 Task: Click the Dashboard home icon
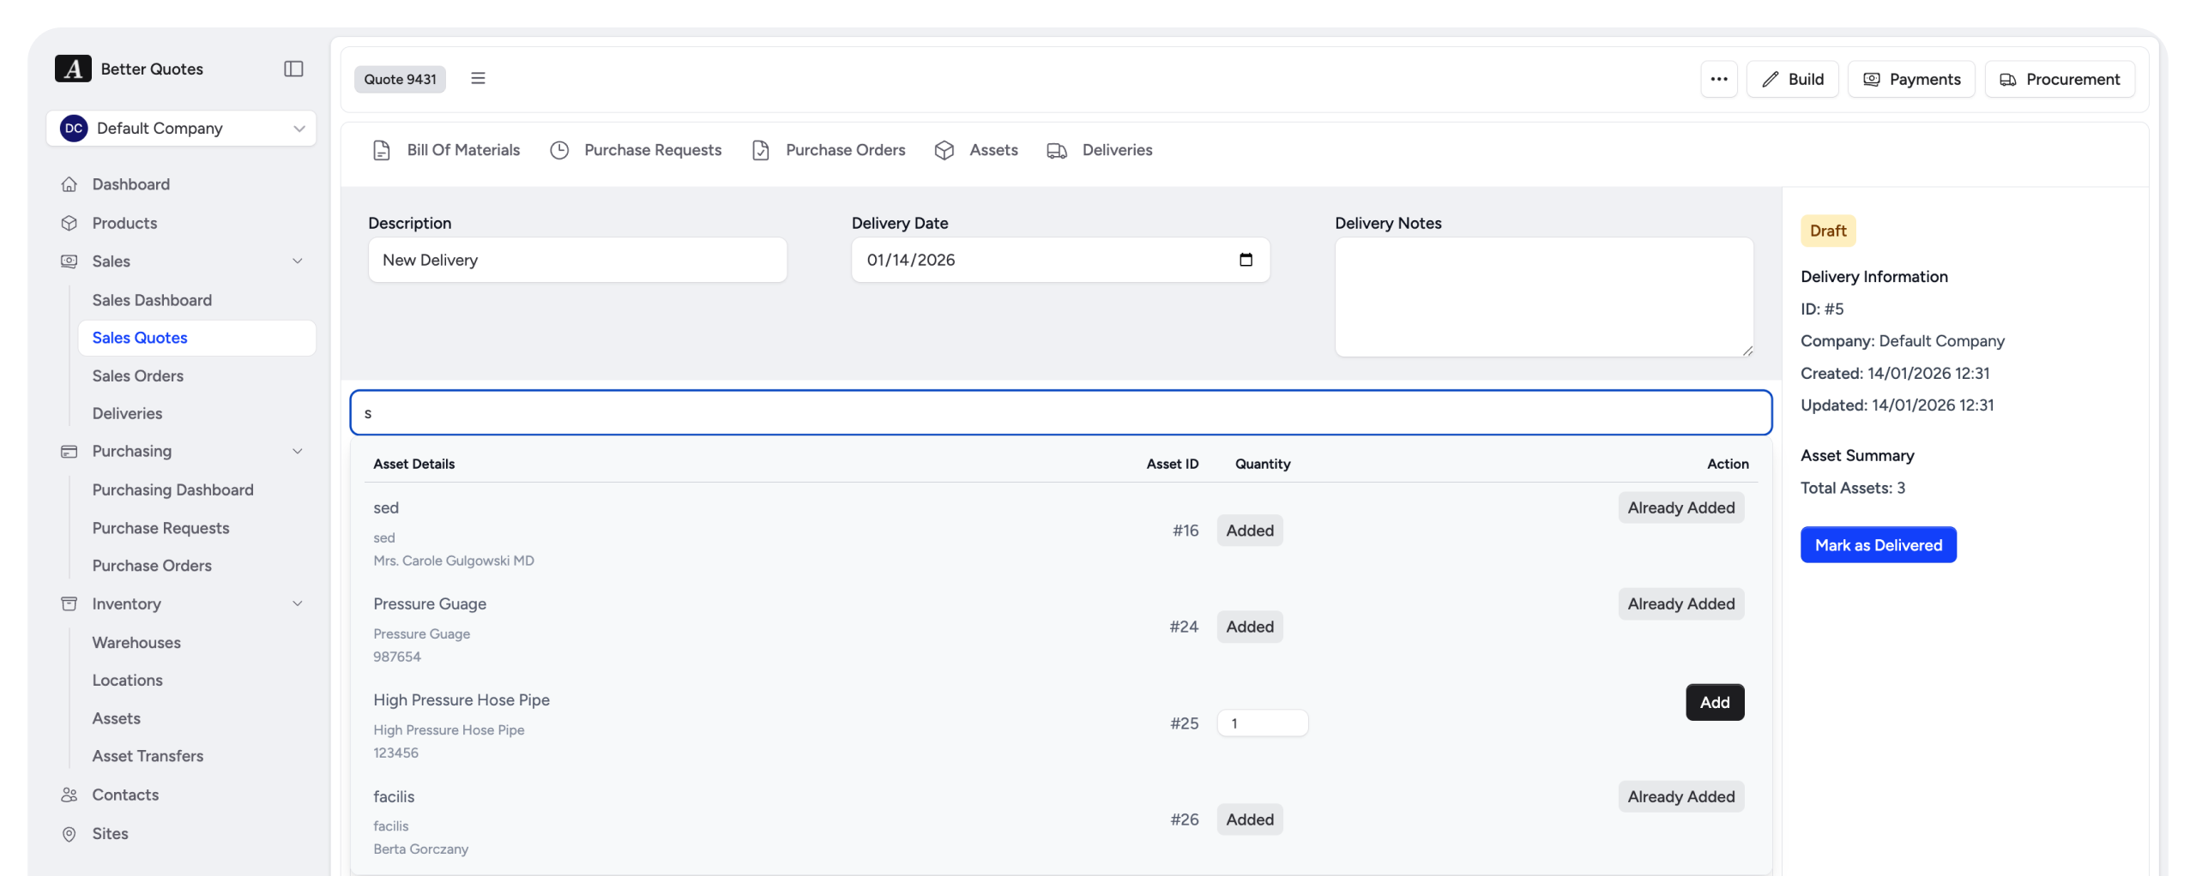tap(69, 184)
